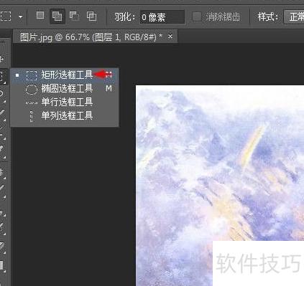The height and width of the screenshot is (286, 304).
Task: Select the New Selection mode icon
Action: pyautogui.click(x=40, y=16)
